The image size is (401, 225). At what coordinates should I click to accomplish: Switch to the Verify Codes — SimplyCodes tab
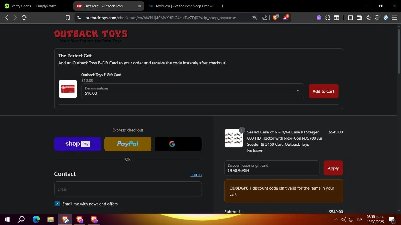coord(34,6)
